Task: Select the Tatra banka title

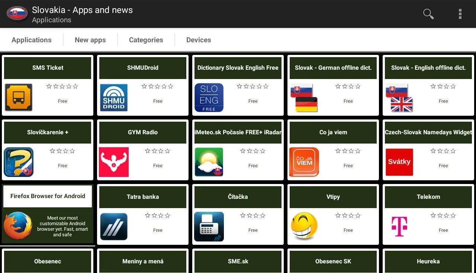Action: click(143, 197)
